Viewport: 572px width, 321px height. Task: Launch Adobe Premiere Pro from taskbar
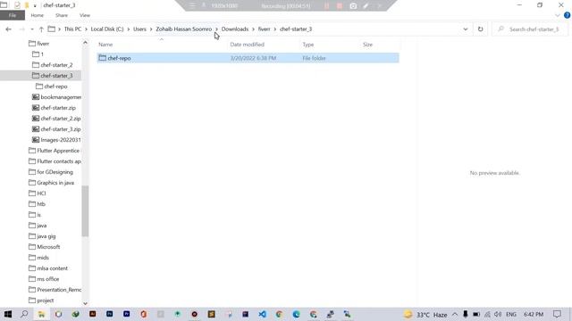(127, 314)
